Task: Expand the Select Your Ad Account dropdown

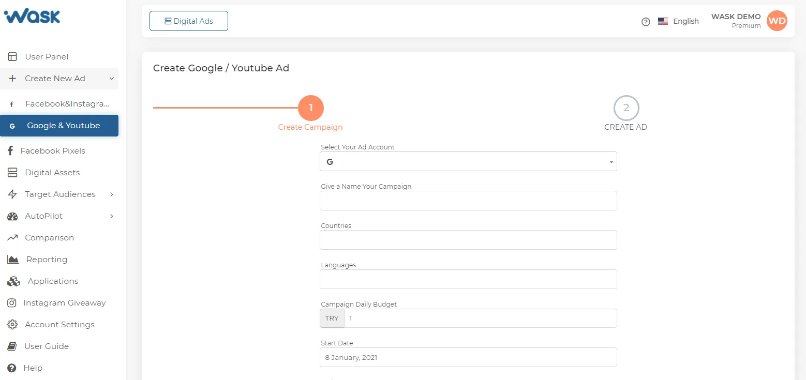Action: (x=468, y=161)
